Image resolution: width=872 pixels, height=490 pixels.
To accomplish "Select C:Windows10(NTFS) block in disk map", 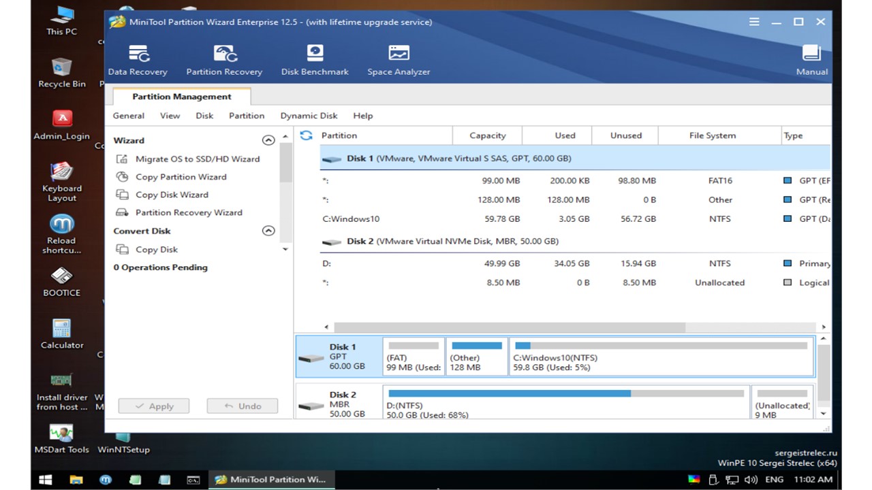I will pos(661,357).
